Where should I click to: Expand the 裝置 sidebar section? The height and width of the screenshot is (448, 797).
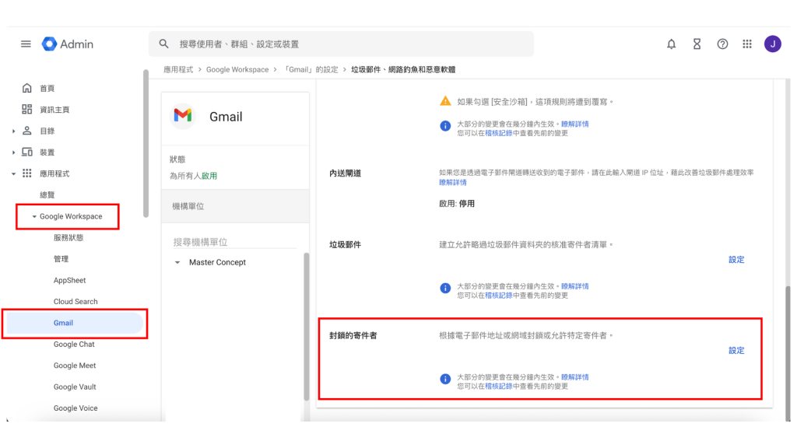14,152
